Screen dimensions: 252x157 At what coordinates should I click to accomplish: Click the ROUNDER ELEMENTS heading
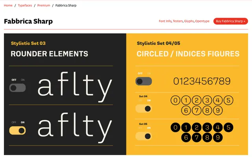coord(49,54)
